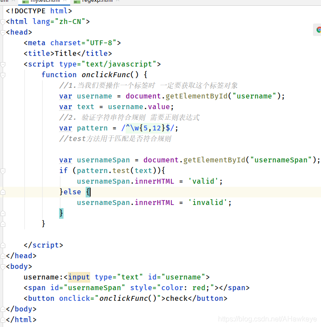Switch to the regexp.html editor tab
This screenshot has width=321, height=327.
pyautogui.click(x=97, y=1)
